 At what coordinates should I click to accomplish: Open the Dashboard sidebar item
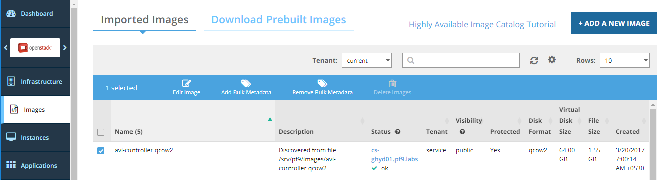[x=35, y=14]
